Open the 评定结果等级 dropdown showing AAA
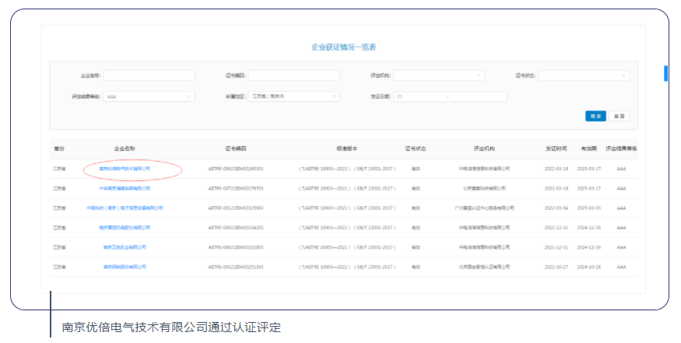 tap(149, 96)
